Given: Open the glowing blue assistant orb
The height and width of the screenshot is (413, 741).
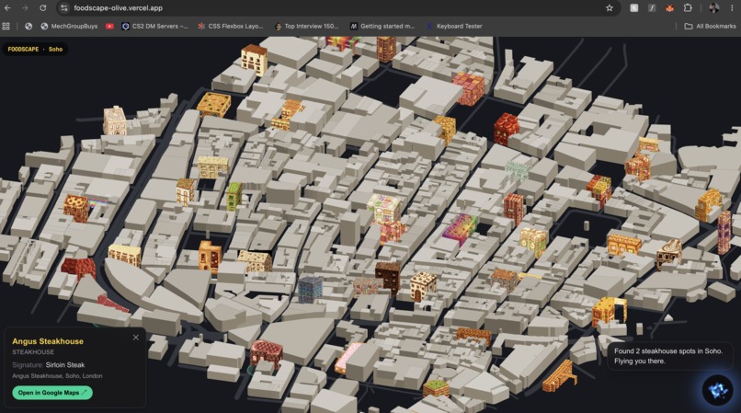Looking at the screenshot, I should (x=717, y=390).
